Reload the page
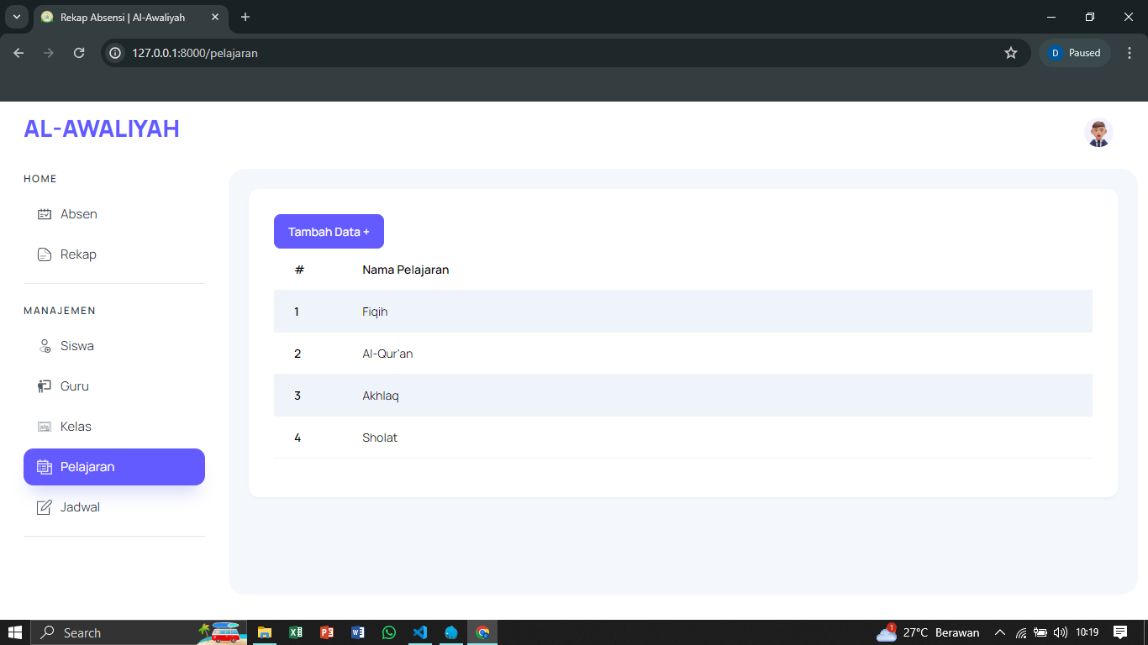Viewport: 1148px width, 645px height. tap(79, 53)
